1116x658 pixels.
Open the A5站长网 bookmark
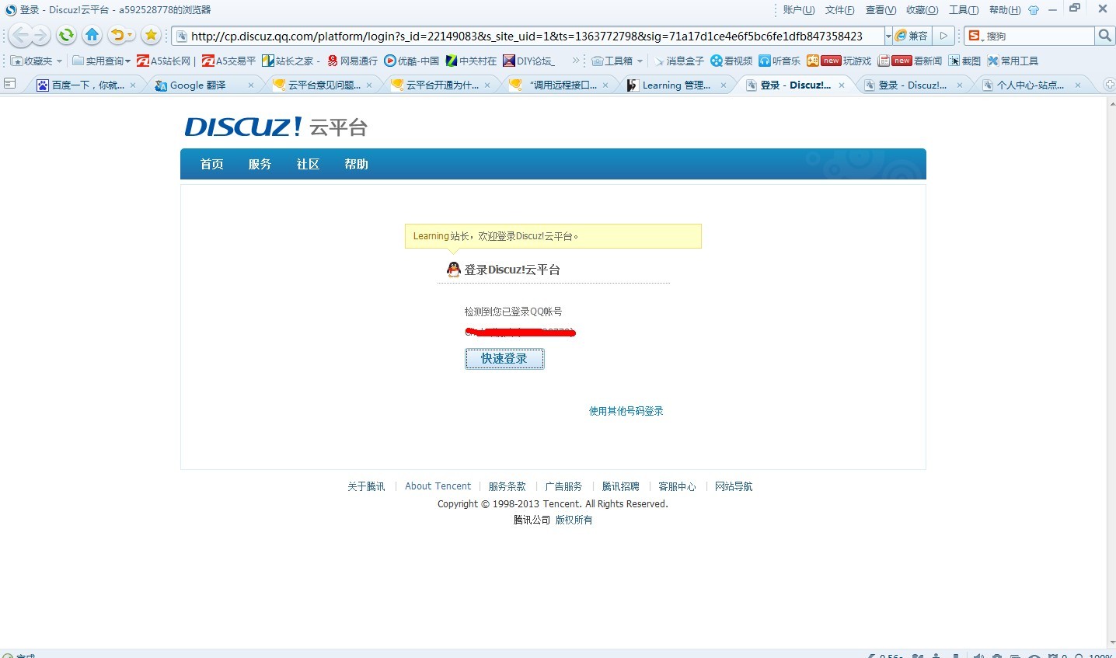point(163,61)
